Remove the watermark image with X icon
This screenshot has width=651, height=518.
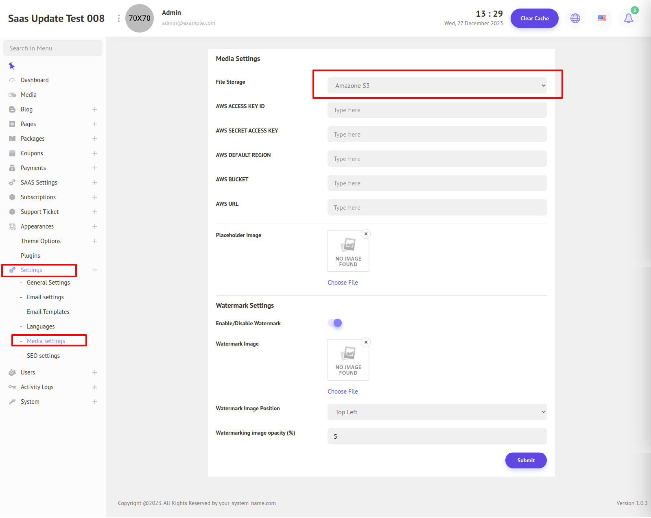click(366, 342)
